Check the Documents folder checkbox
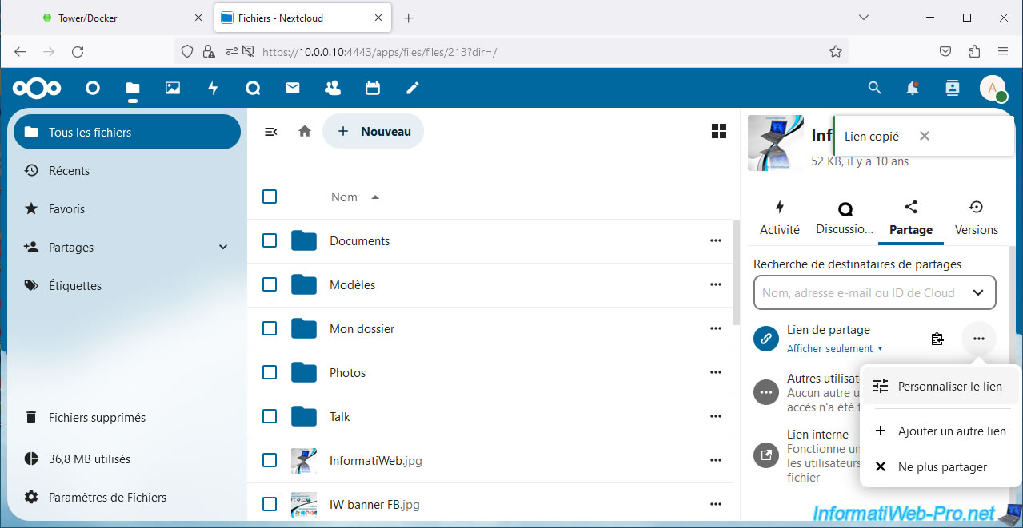 [x=270, y=240]
